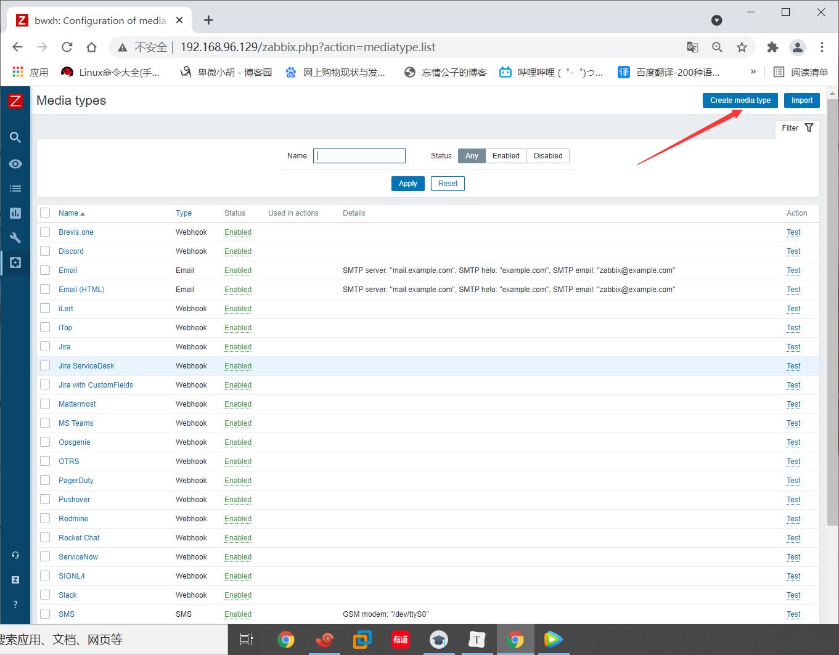Open Monitoring eye icon in sidebar

15,164
